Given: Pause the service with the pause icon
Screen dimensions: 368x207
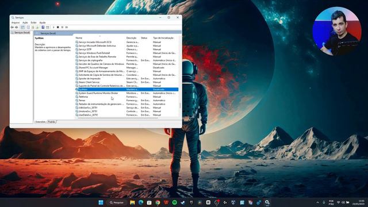Looking at the screenshot, I should 62,27.
